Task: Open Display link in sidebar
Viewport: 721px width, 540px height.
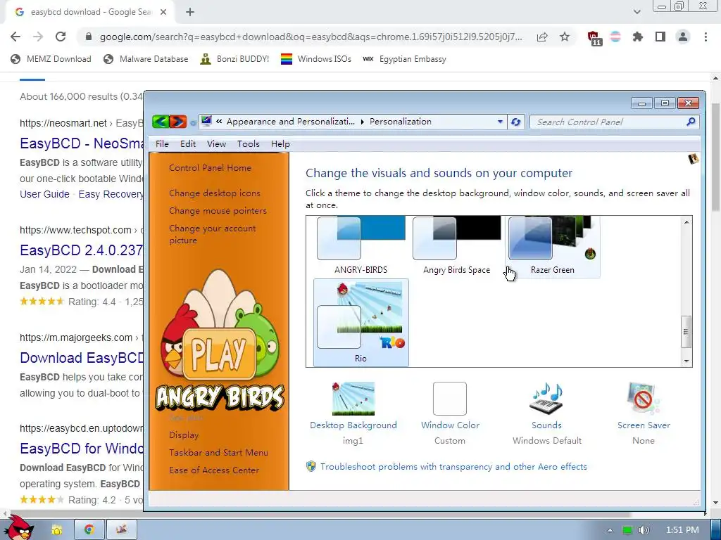Action: pyautogui.click(x=184, y=435)
